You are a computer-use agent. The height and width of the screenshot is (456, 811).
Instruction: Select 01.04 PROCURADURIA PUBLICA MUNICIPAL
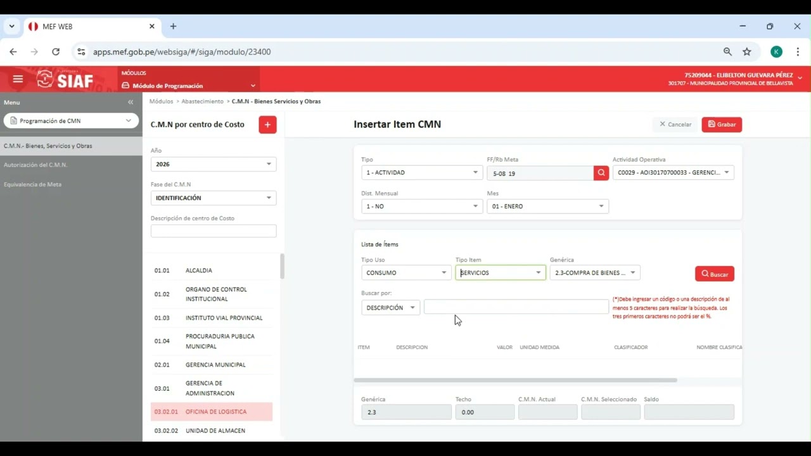pos(212,341)
